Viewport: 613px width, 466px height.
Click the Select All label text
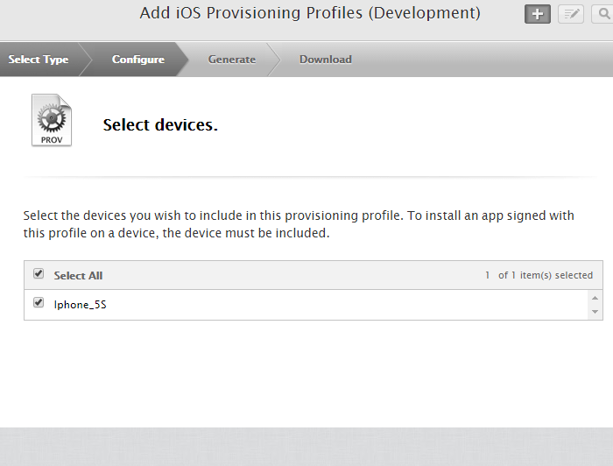click(78, 275)
